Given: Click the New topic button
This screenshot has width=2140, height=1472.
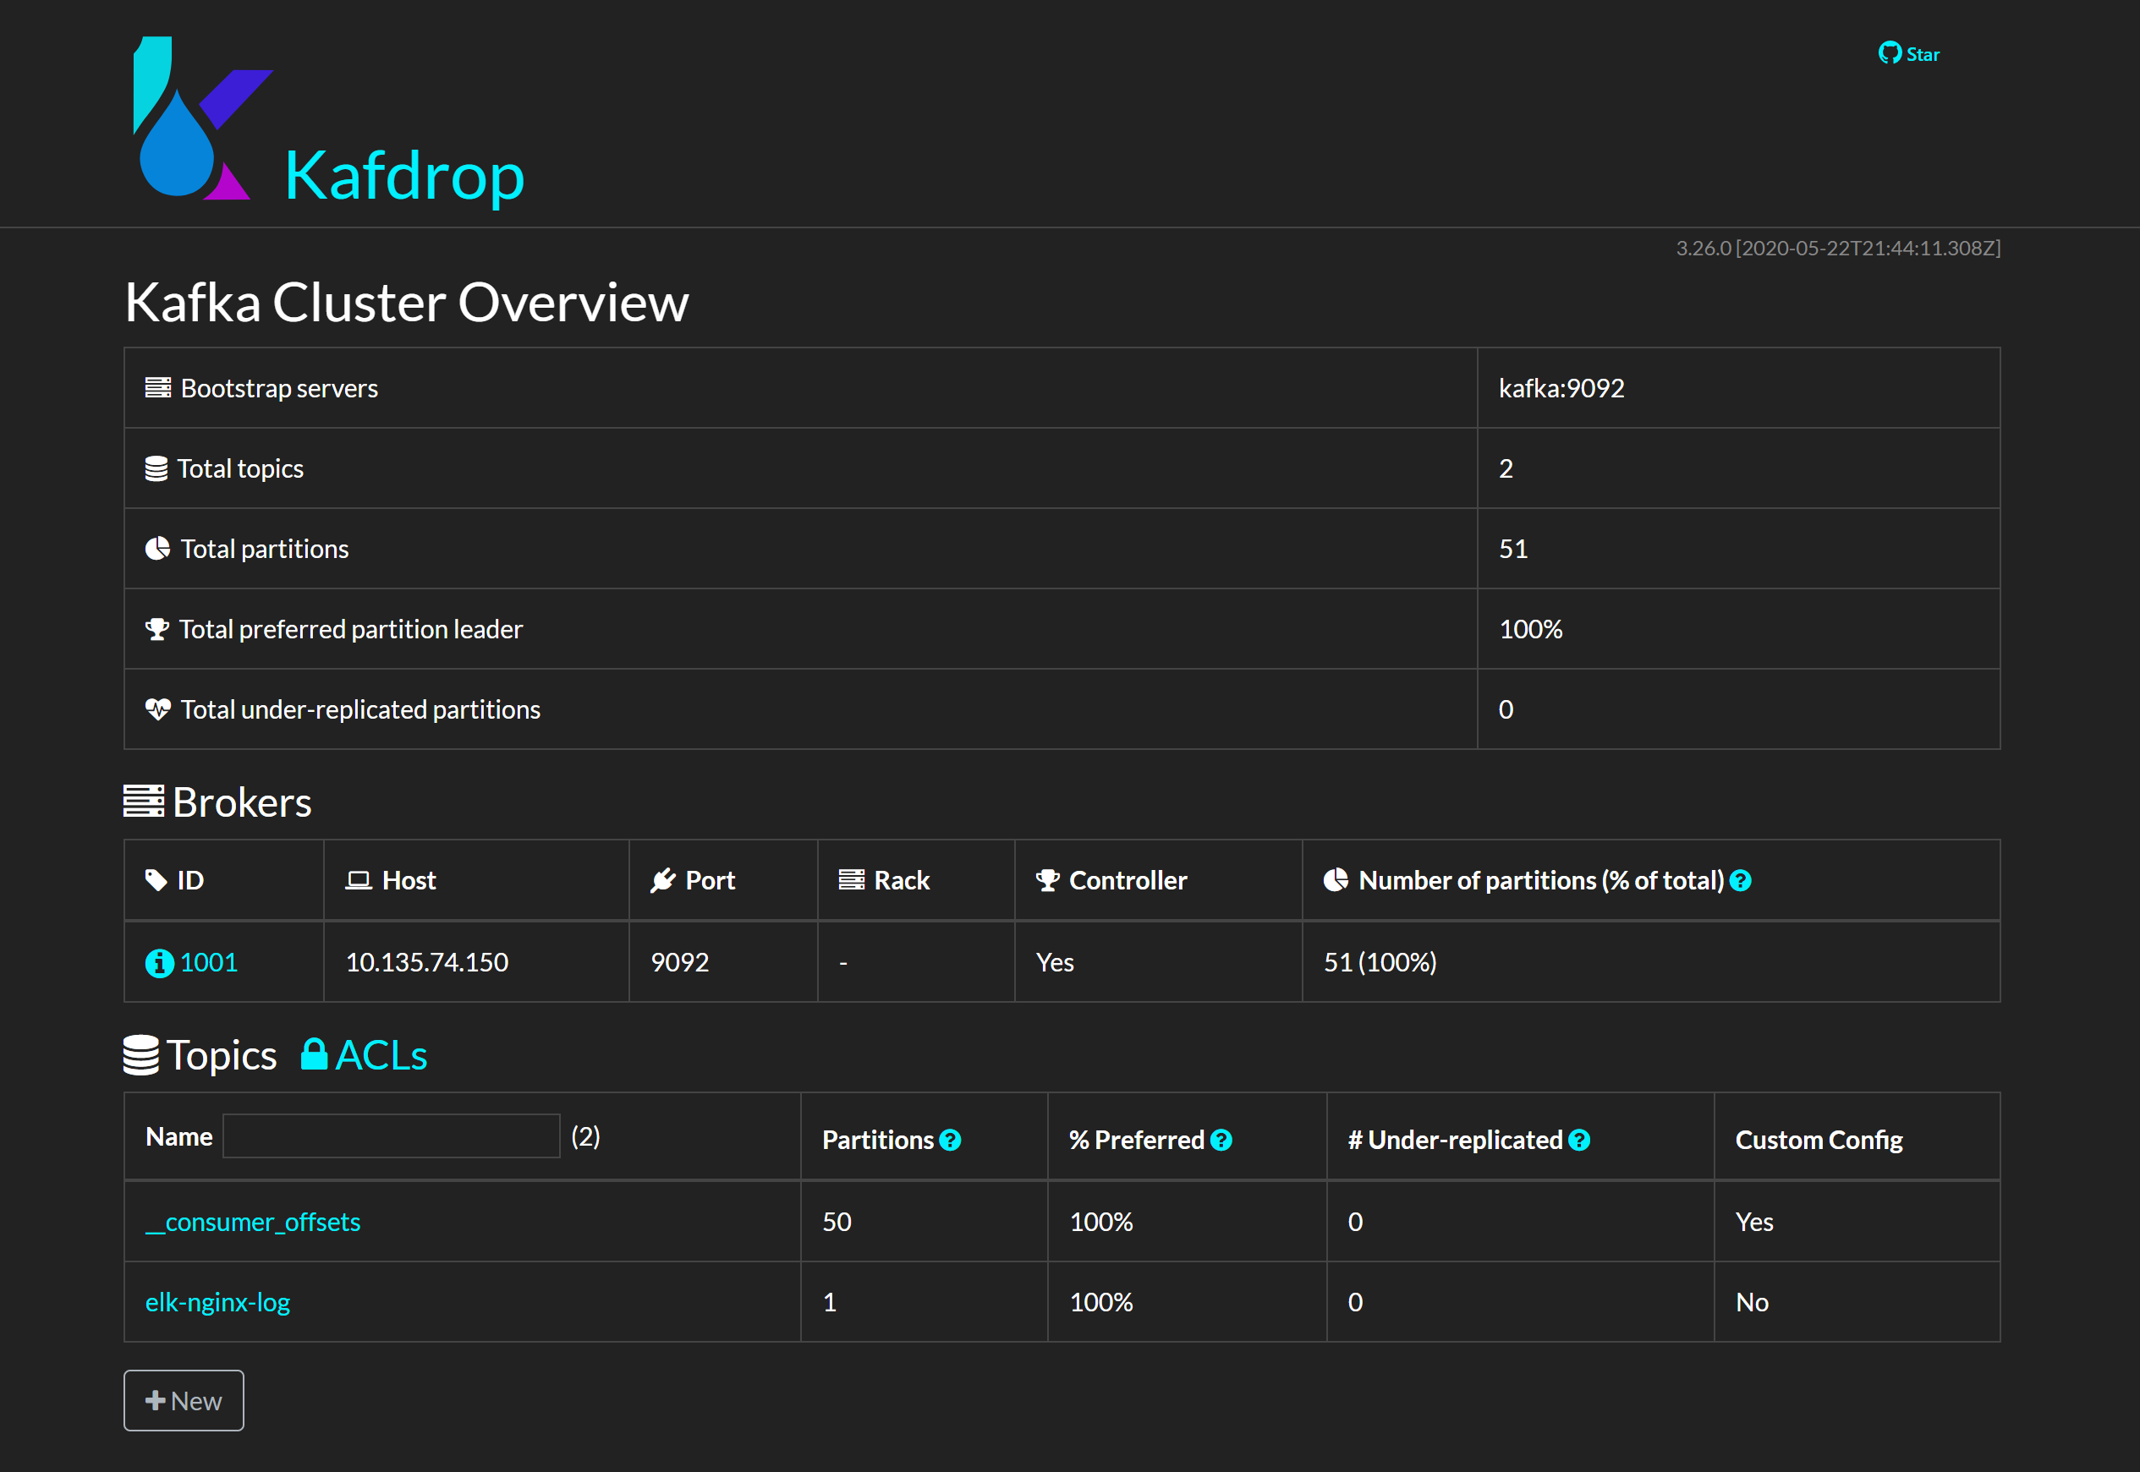Looking at the screenshot, I should [184, 1400].
